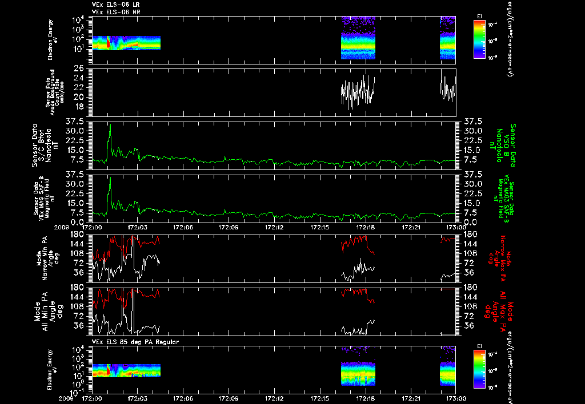Click the bottom panel's rainbow color bar
This screenshot has width=585, height=404.
pos(479,369)
